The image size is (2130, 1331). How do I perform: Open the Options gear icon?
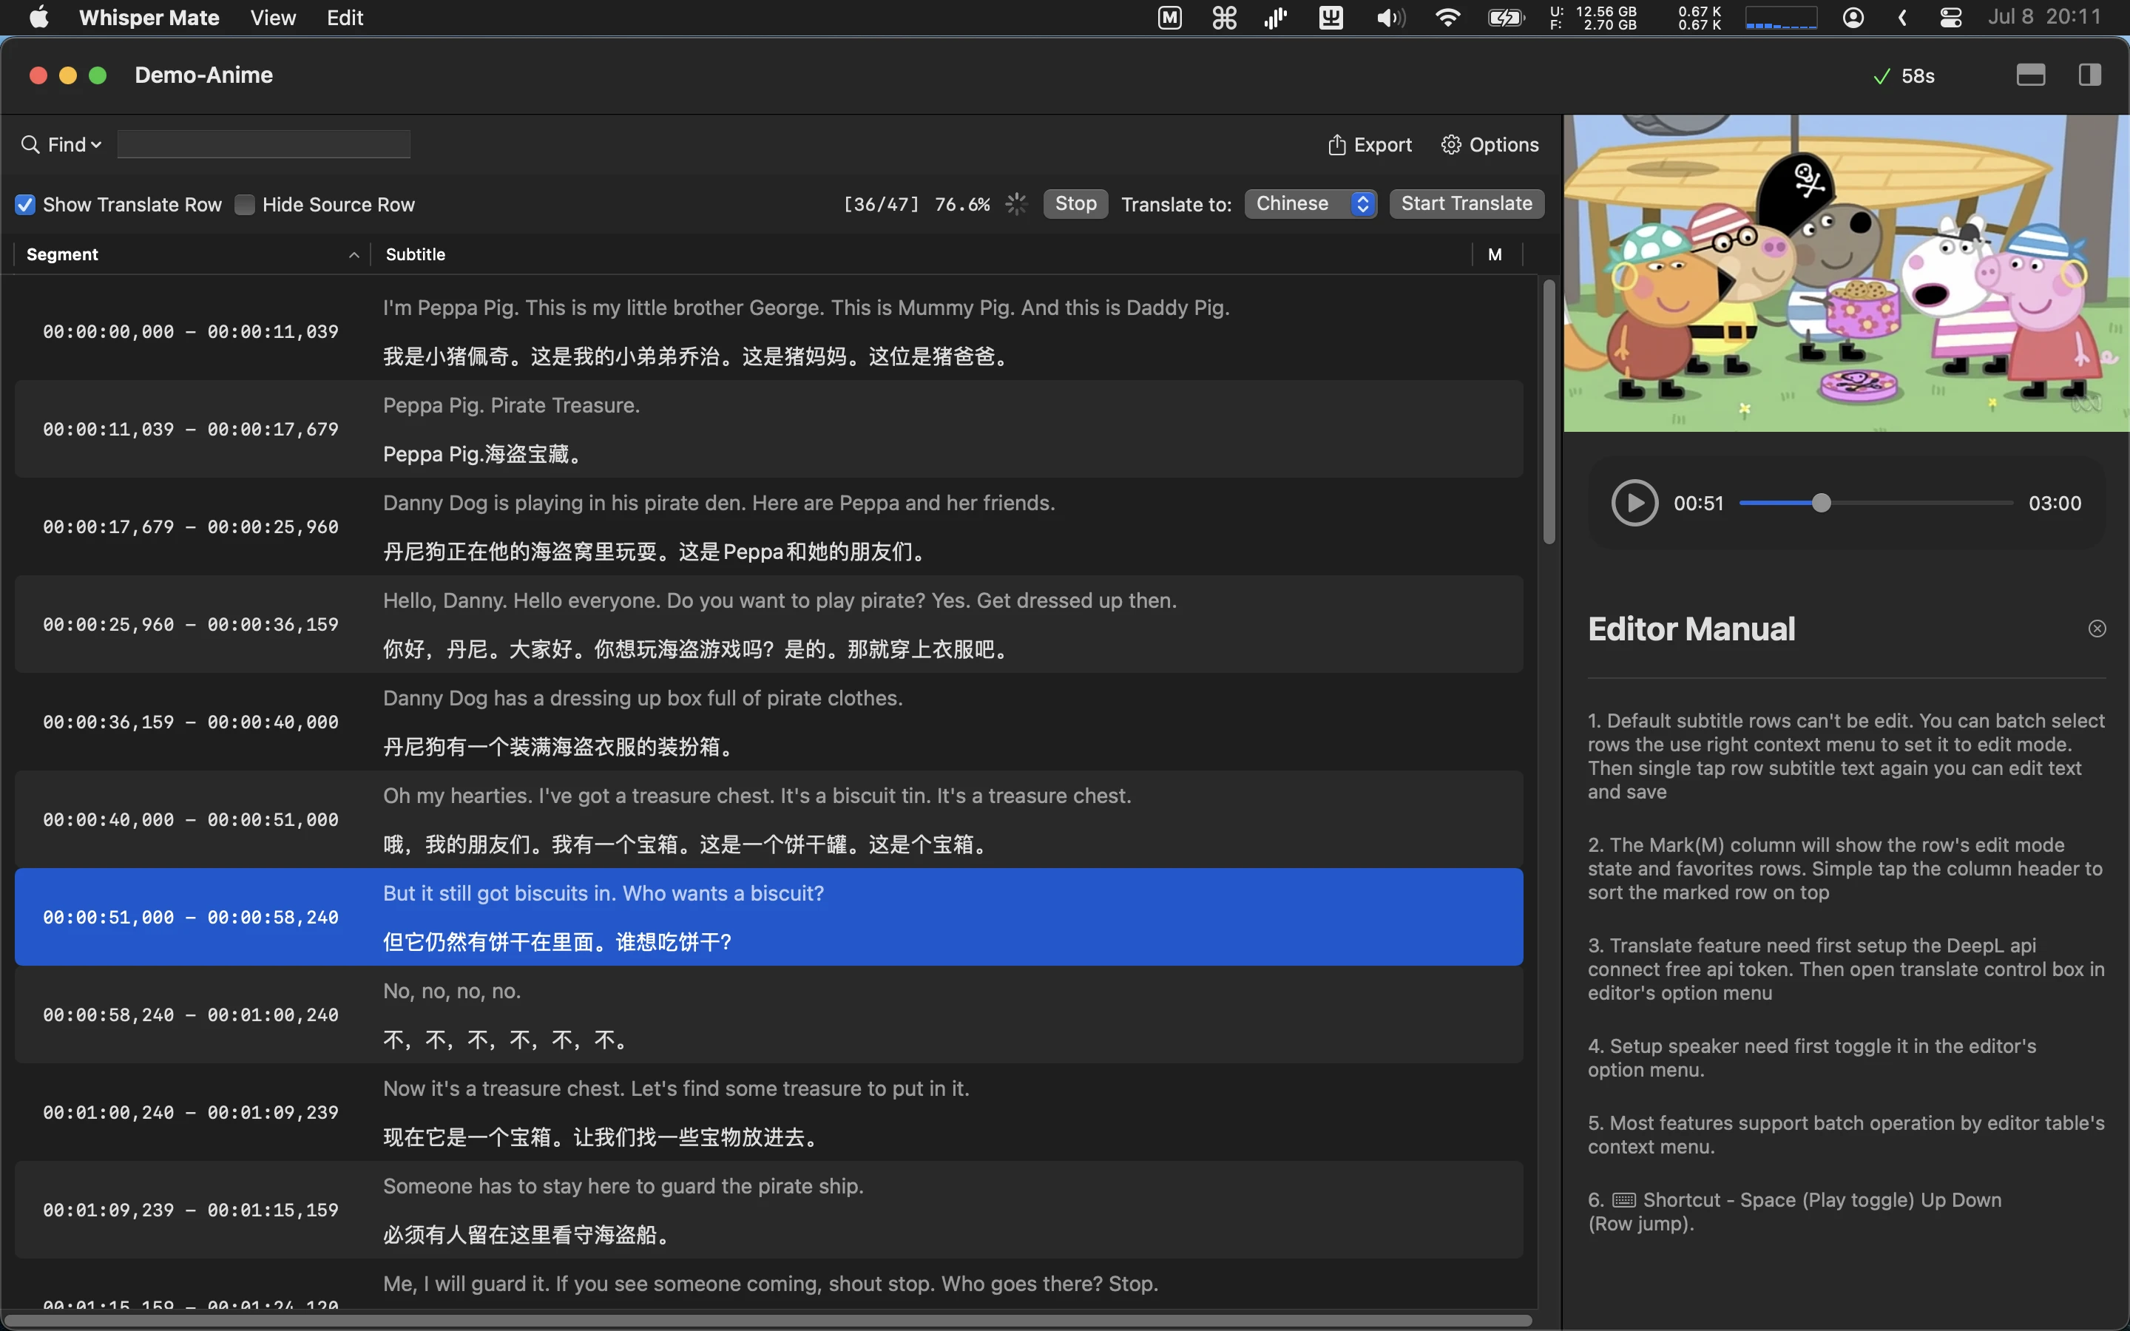(x=1450, y=144)
